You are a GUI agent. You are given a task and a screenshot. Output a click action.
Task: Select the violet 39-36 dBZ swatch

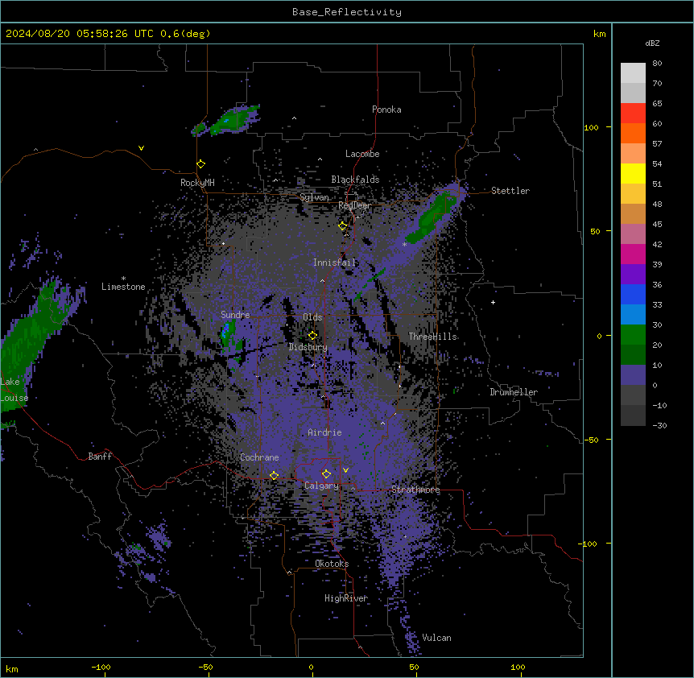pos(633,275)
